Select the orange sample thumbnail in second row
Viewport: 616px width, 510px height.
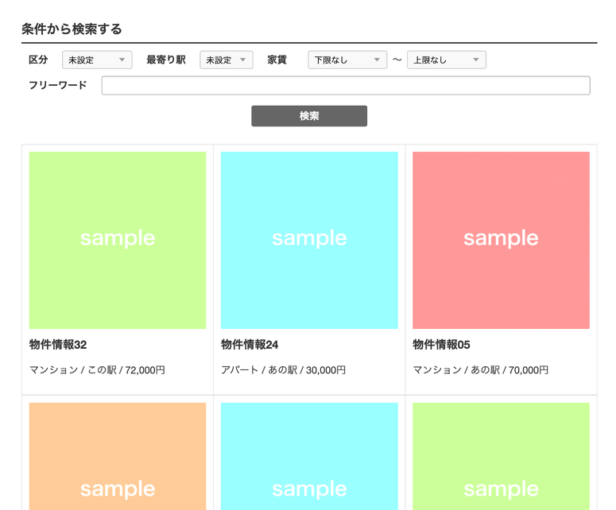point(118,457)
